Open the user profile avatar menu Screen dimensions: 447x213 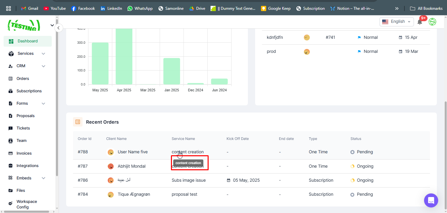[433, 22]
